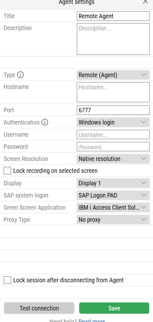The width and height of the screenshot is (153, 322).
Task: Select the Port field showing 6777
Action: [113, 110]
